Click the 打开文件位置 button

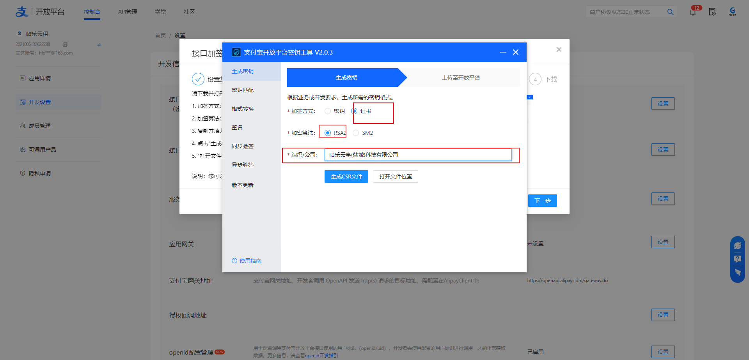click(396, 176)
